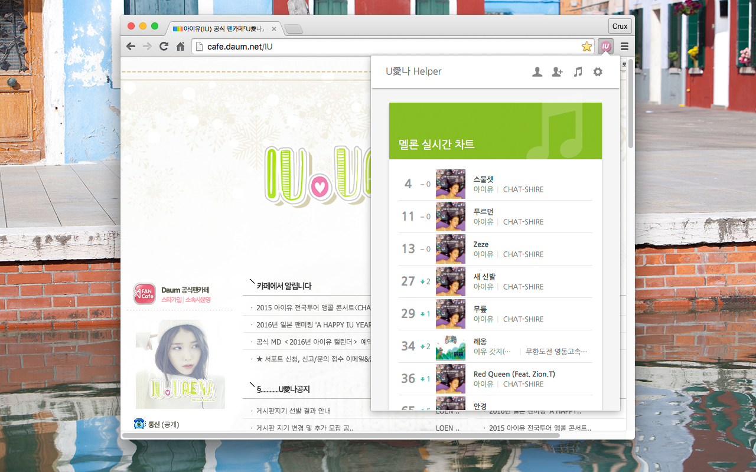Select the song title Zeze
756x472 pixels.
pos(481,244)
